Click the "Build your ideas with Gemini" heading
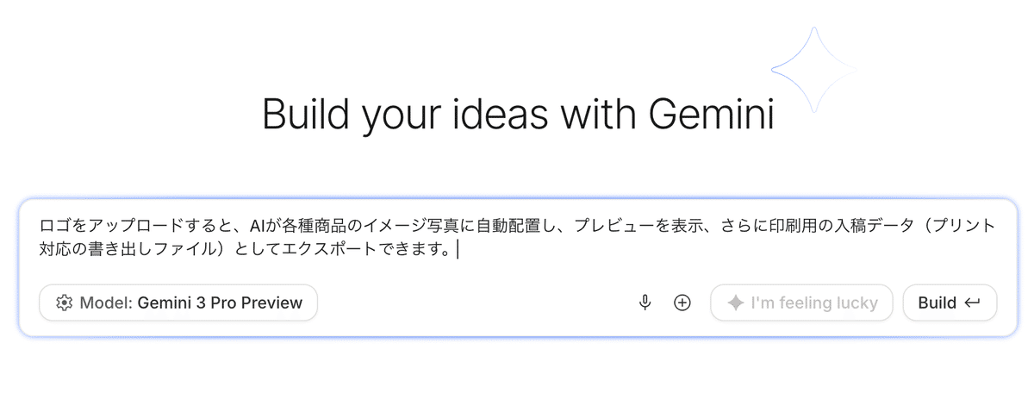 click(x=517, y=115)
